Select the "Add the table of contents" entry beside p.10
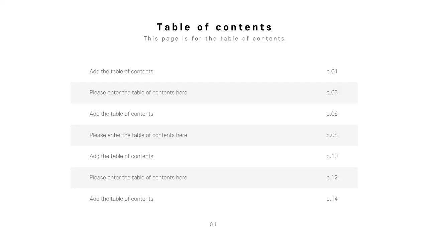This screenshot has width=428, height=240. click(x=121, y=156)
